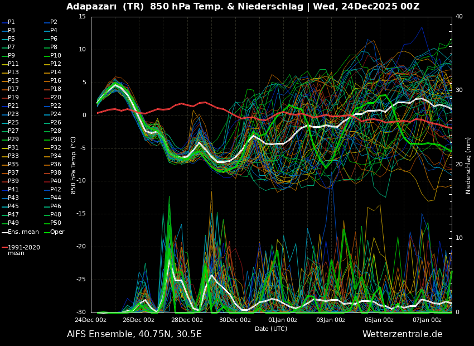Select legend label P24

[x=52, y=114]
